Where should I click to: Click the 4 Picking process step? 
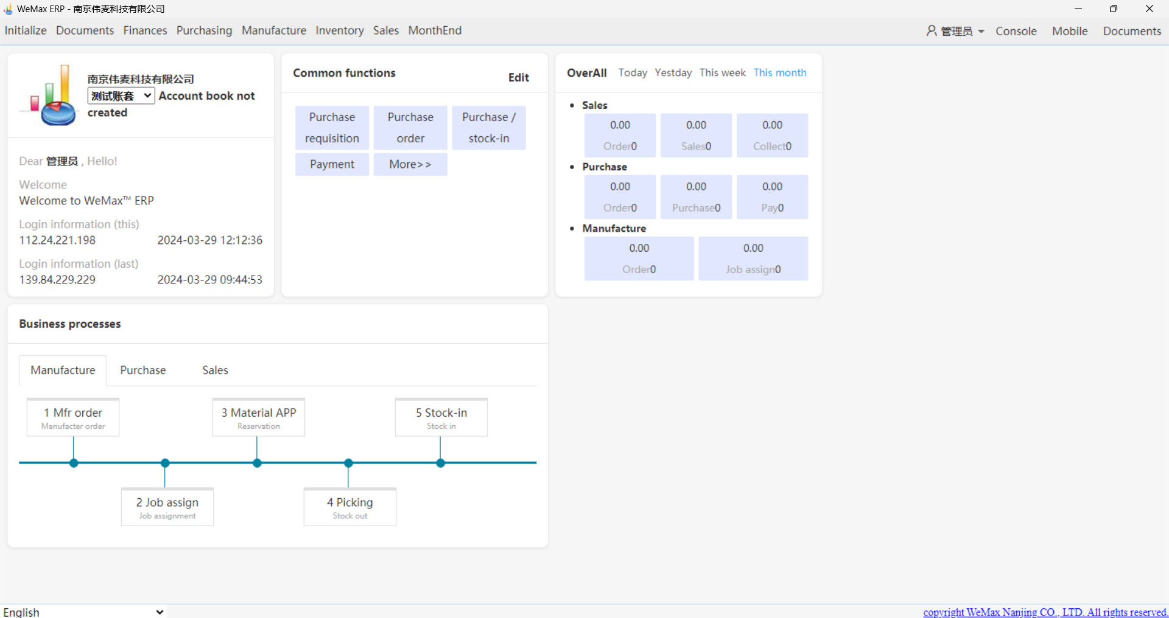pos(350,507)
